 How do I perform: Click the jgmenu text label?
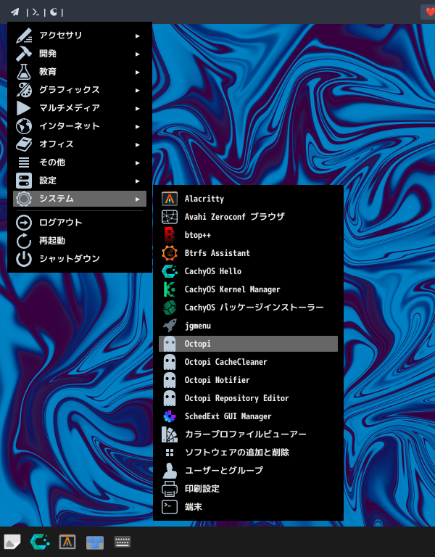coord(198,326)
